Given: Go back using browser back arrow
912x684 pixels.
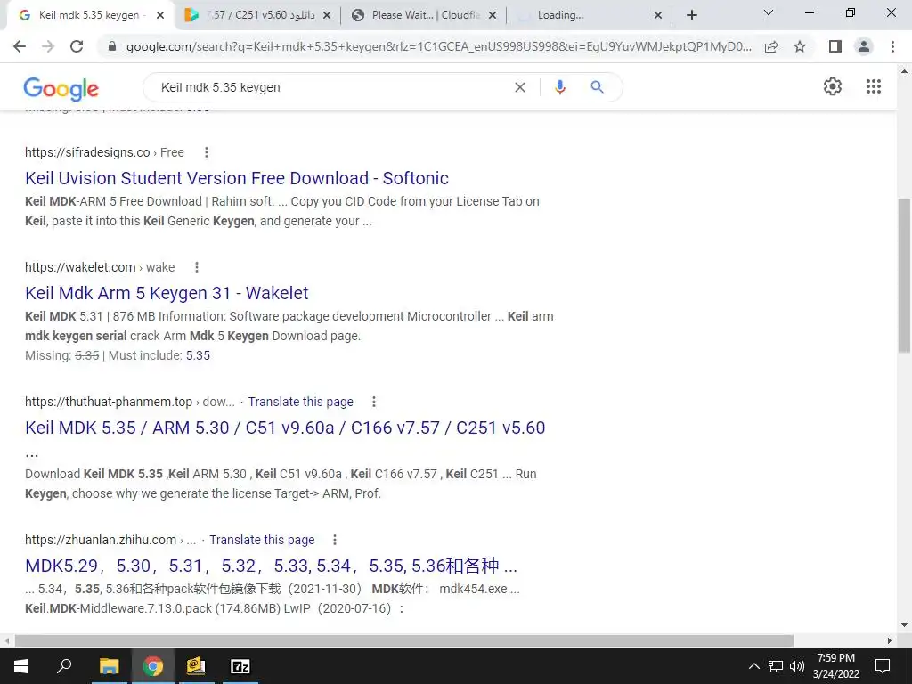Looking at the screenshot, I should point(20,46).
